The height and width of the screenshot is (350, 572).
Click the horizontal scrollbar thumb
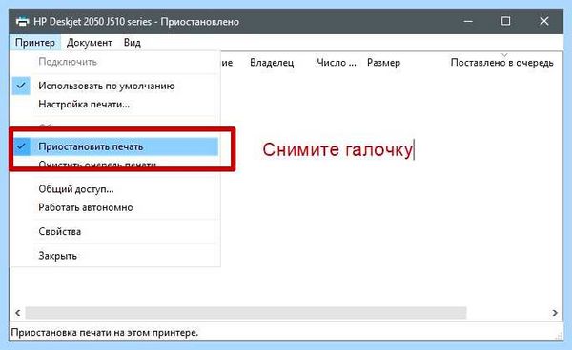pos(246,313)
